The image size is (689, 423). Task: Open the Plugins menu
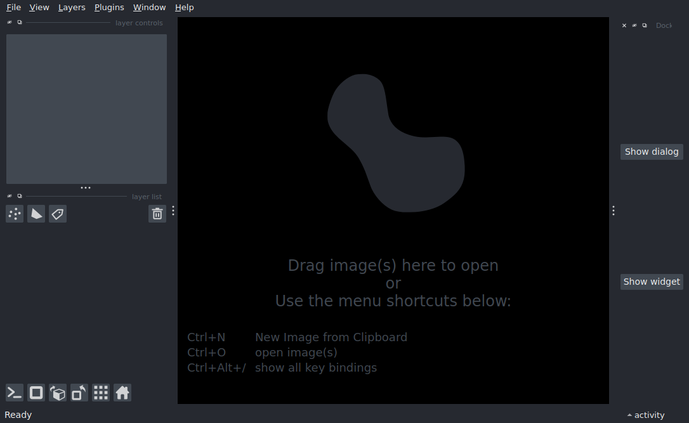pos(109,8)
